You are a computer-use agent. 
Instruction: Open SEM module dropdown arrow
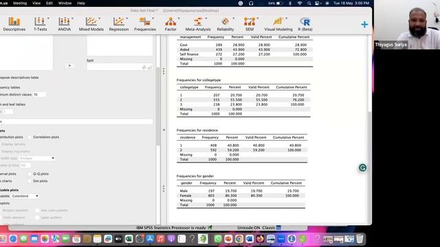[x=257, y=19]
